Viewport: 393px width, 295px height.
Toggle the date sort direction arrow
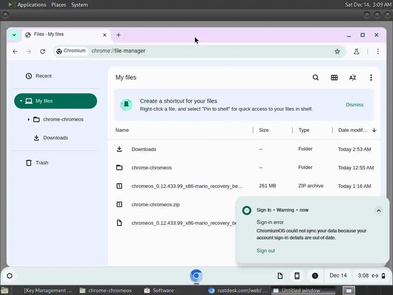coord(374,130)
